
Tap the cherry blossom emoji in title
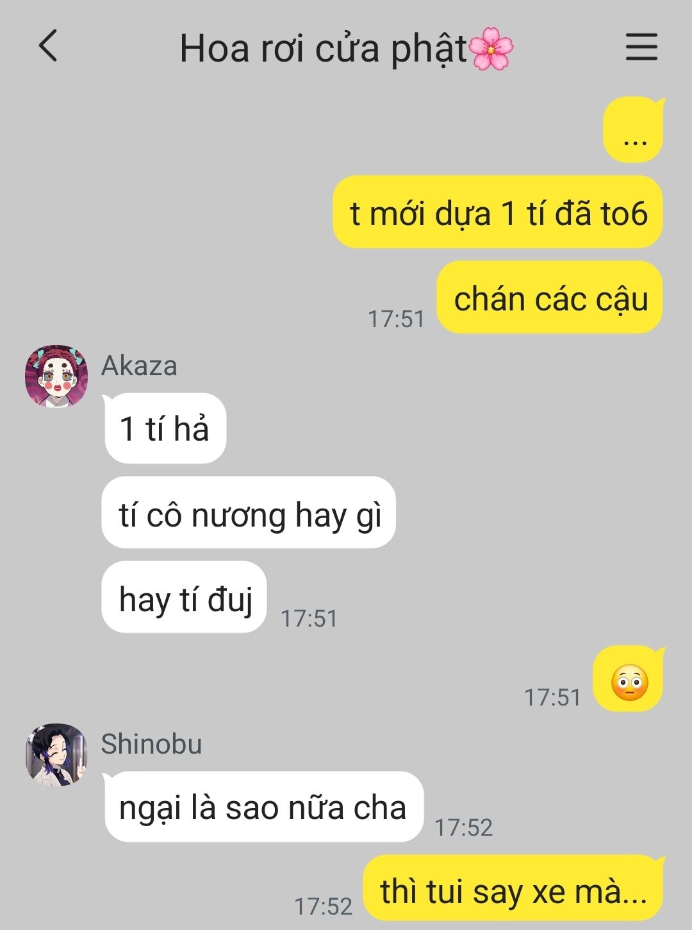(x=491, y=48)
